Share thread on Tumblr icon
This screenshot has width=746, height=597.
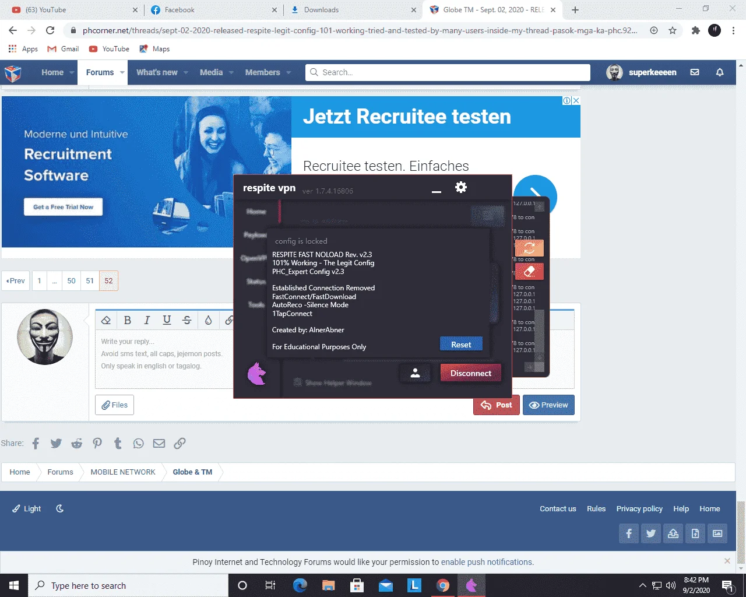point(118,444)
